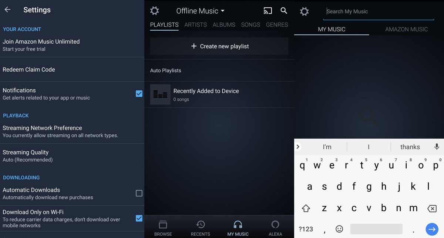Open Redeem Claim Code
444x238 pixels.
pyautogui.click(x=72, y=69)
